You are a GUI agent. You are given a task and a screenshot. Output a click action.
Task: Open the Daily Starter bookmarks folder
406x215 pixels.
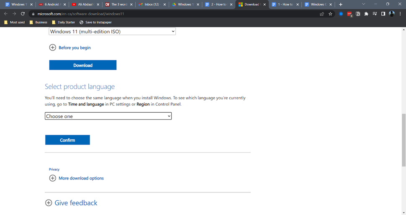coord(64,22)
